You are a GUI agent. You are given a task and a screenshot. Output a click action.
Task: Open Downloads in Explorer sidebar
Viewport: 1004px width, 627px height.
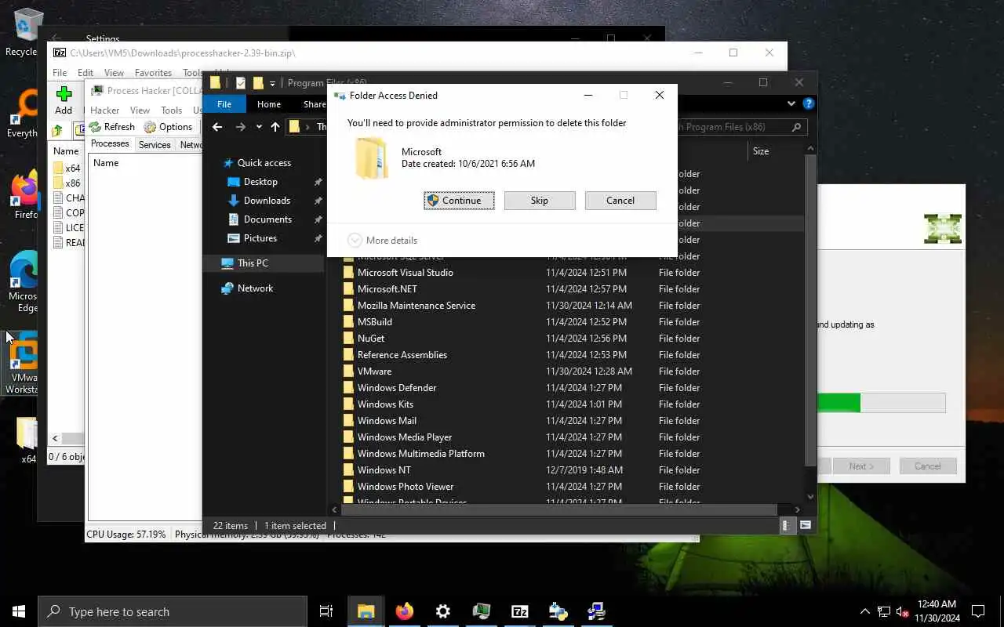pos(267,201)
